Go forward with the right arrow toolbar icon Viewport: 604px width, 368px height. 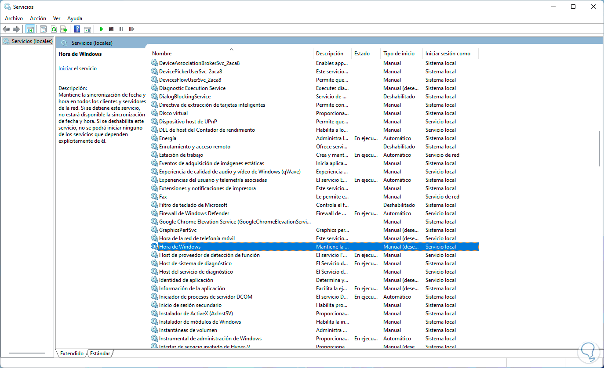(x=16, y=29)
